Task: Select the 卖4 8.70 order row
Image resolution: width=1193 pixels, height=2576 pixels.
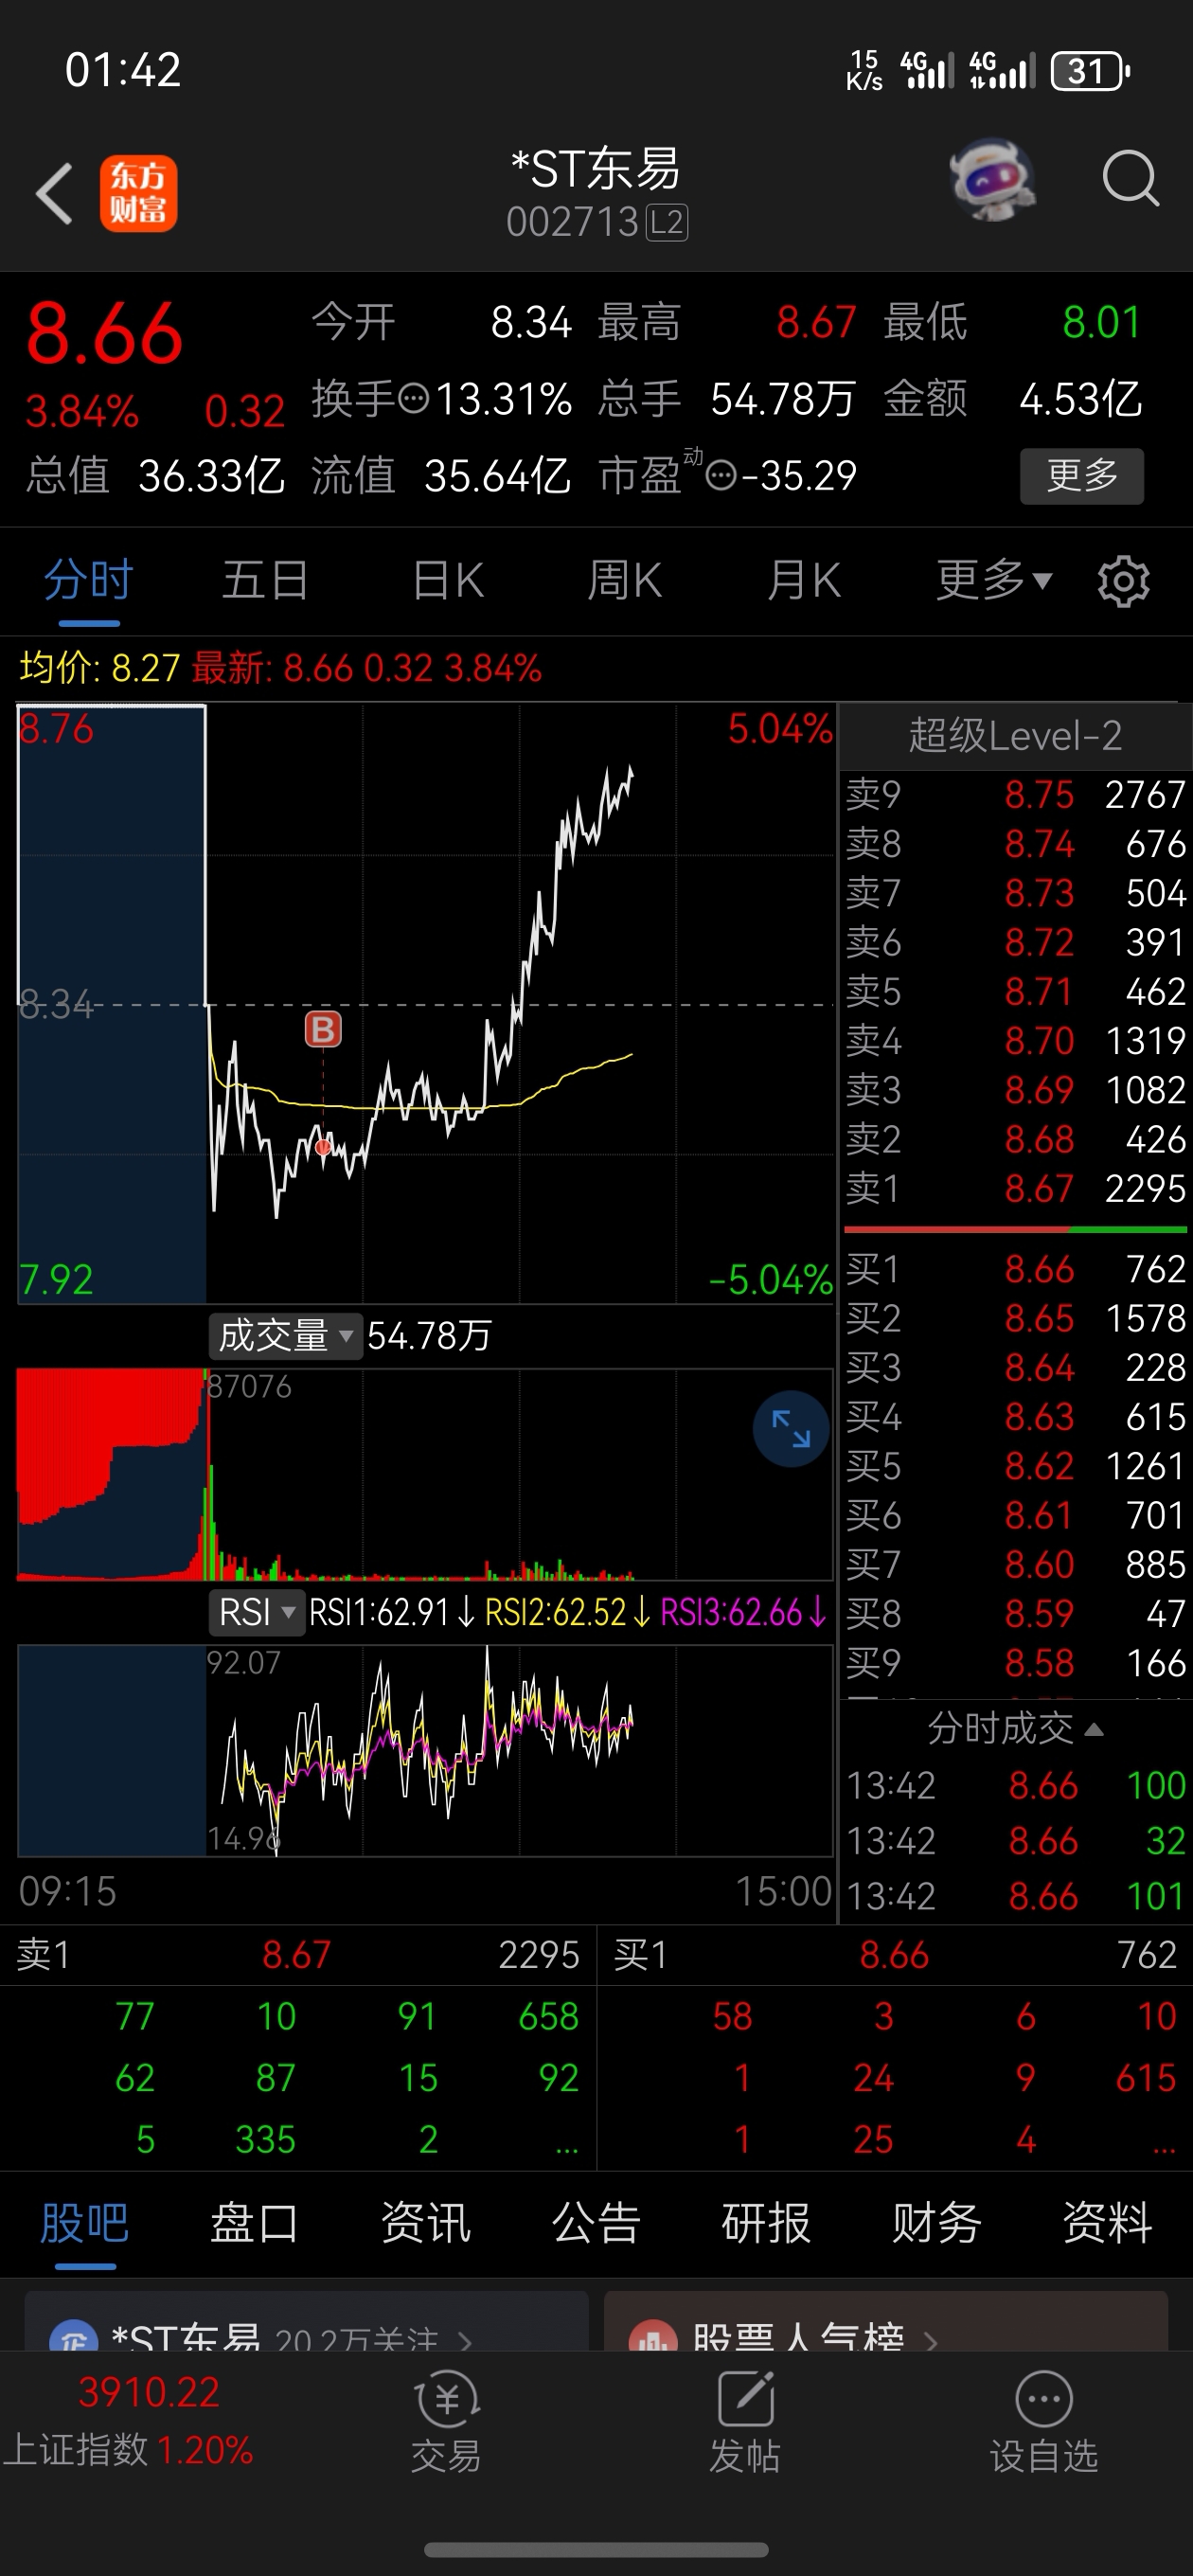Action: pyautogui.click(x=1015, y=1041)
